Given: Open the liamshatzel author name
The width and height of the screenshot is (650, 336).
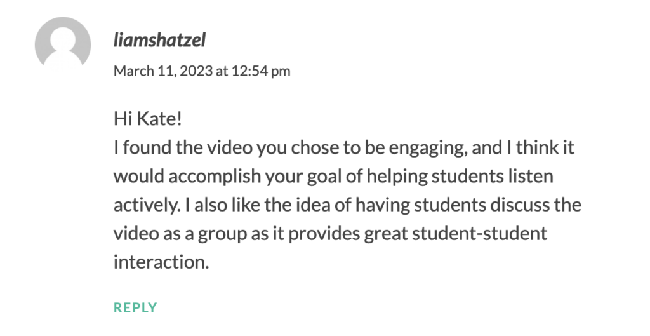Looking at the screenshot, I should click(159, 40).
